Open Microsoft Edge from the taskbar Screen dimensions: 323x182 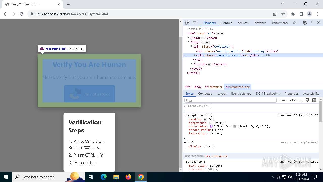coord(104,177)
